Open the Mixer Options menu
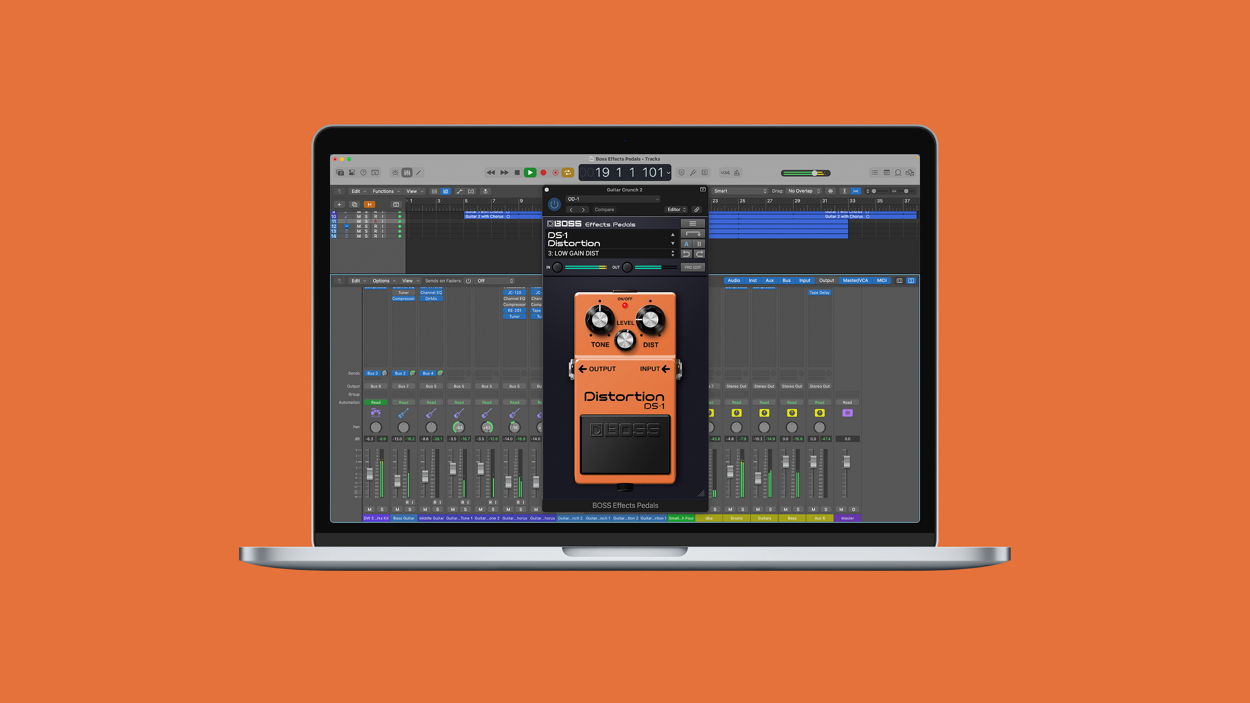The height and width of the screenshot is (703, 1250). pyautogui.click(x=384, y=281)
